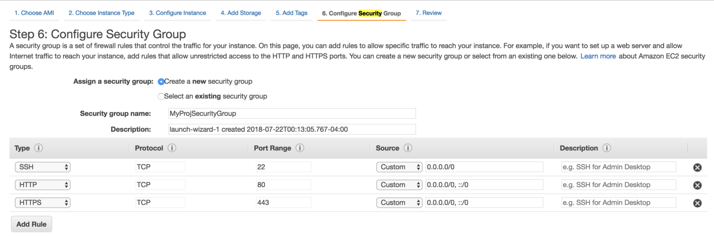The image size is (714, 236).
Task: Open the Learn more link
Action: click(x=598, y=56)
